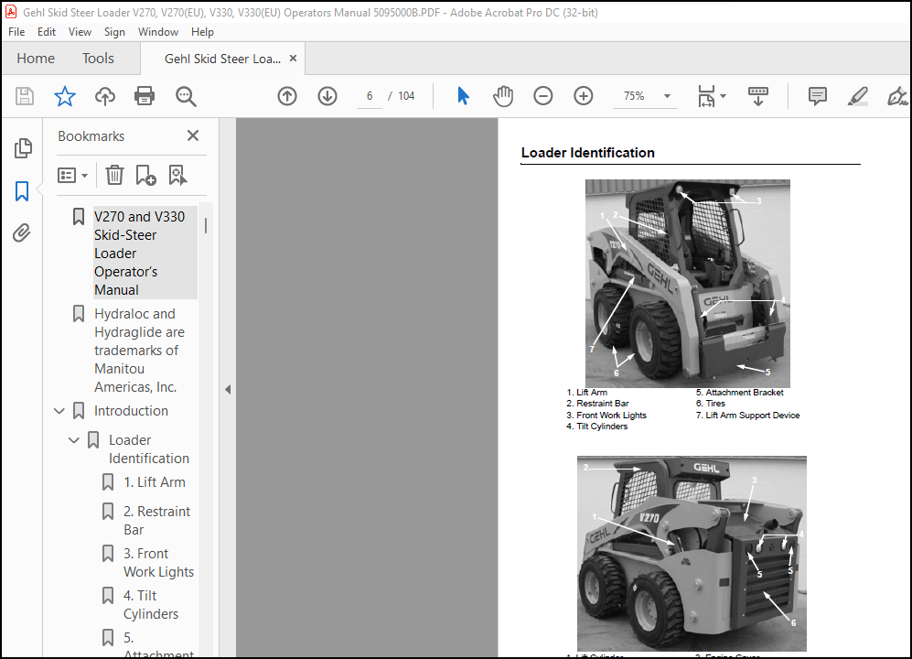Click the front-view loader photo
The width and height of the screenshot is (912, 659).
(688, 284)
